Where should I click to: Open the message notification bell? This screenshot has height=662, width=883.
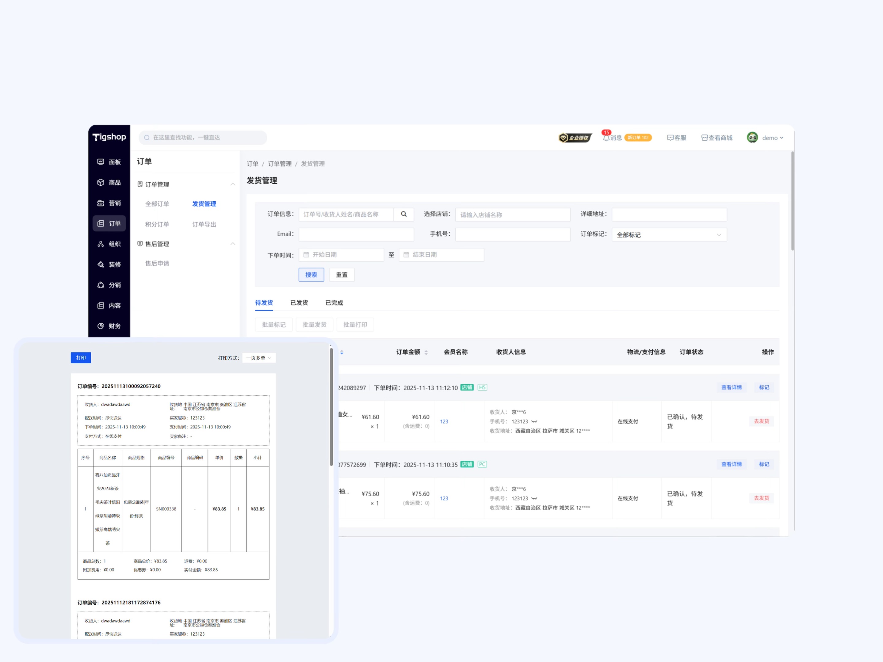tap(606, 138)
